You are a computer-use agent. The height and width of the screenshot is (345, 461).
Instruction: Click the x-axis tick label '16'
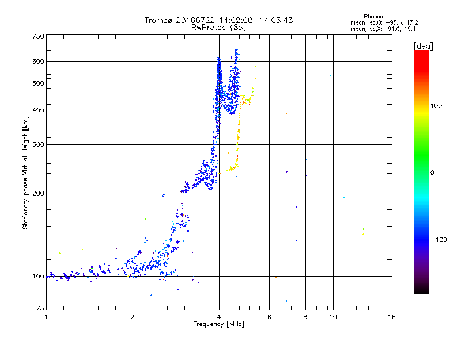[392, 317]
